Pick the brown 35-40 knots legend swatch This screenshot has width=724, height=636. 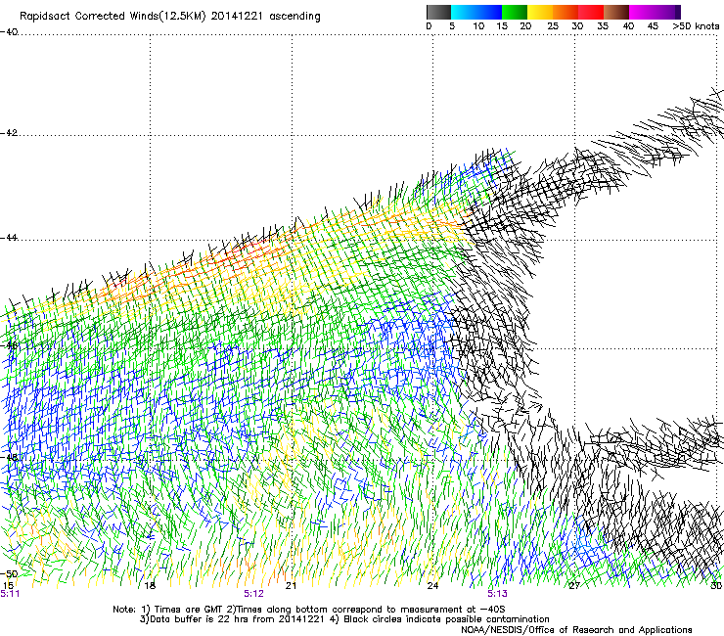click(x=616, y=12)
